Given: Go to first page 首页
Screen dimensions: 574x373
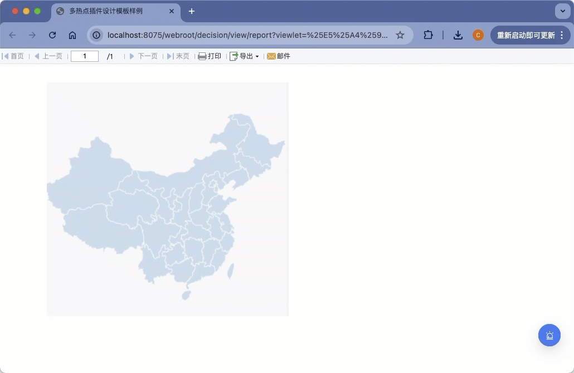Looking at the screenshot, I should pos(13,56).
